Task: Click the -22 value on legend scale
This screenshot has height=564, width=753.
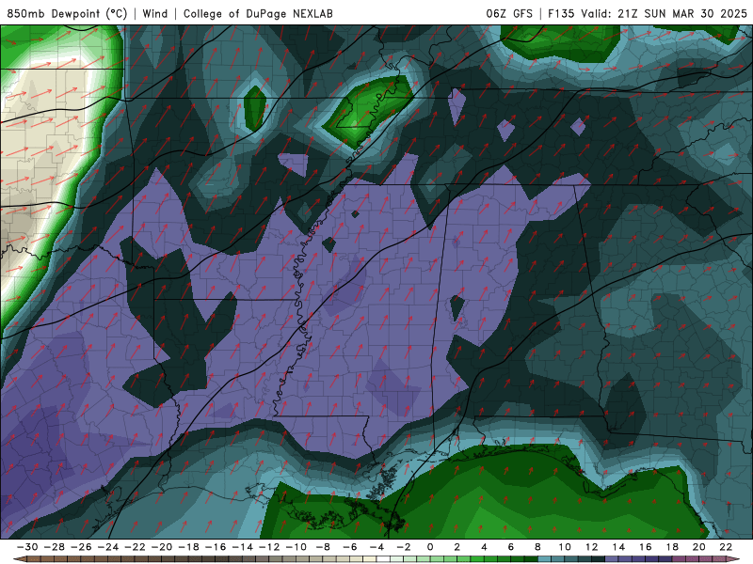Action: [135, 547]
